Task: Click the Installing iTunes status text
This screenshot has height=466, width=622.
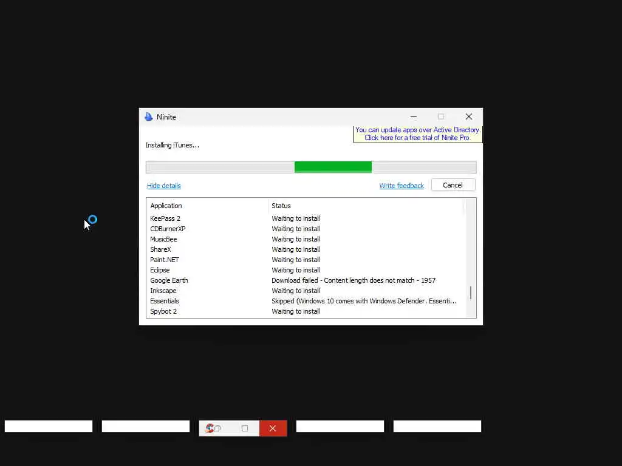Action: coord(172,145)
